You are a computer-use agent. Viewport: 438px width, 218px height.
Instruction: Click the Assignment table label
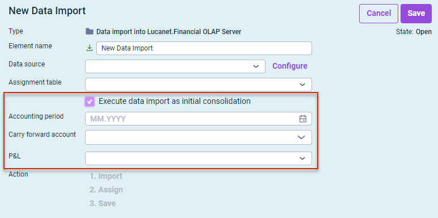coord(35,82)
